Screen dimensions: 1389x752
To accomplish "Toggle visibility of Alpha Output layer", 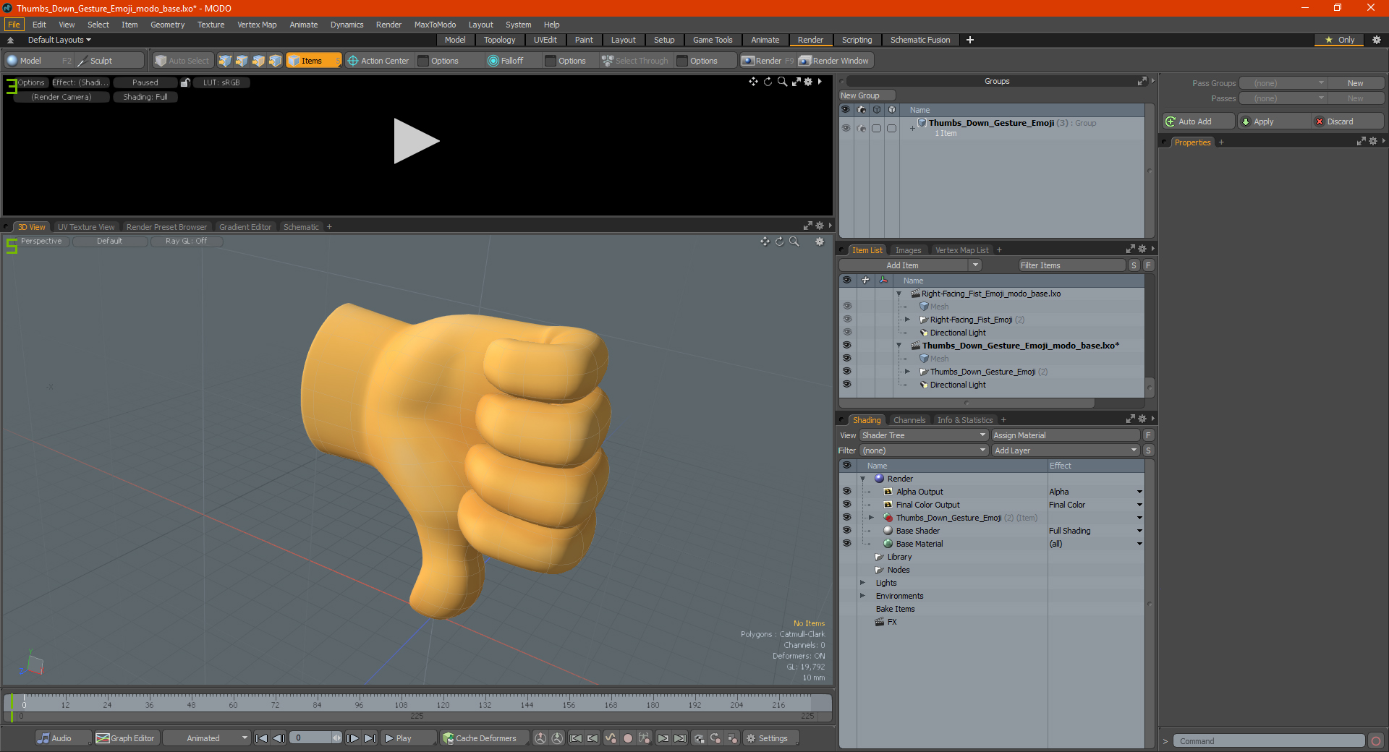I will coord(847,492).
